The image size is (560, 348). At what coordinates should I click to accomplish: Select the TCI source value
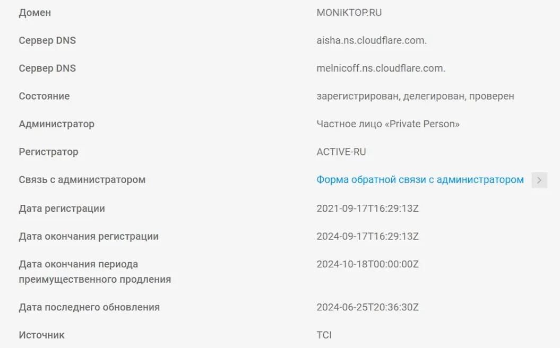(x=324, y=335)
